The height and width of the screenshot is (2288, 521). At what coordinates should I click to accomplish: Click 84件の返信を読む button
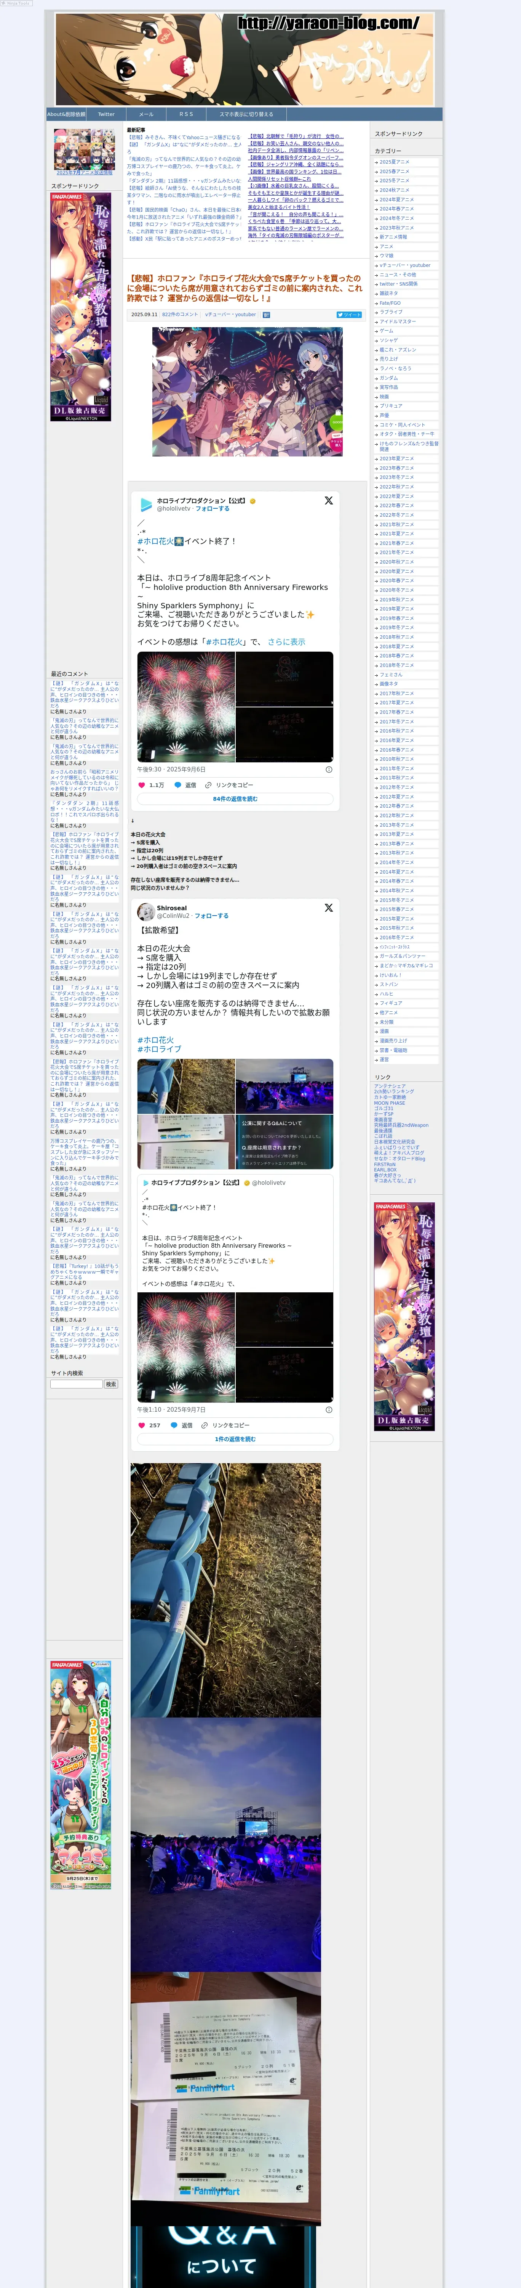point(235,799)
